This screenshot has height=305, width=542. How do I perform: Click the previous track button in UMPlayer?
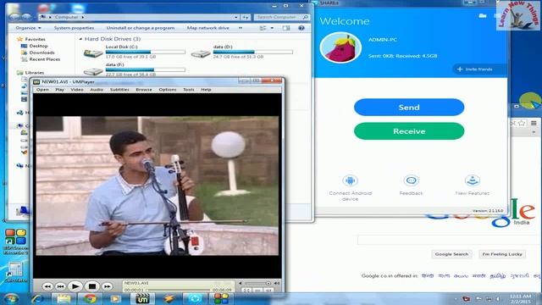click(x=60, y=286)
